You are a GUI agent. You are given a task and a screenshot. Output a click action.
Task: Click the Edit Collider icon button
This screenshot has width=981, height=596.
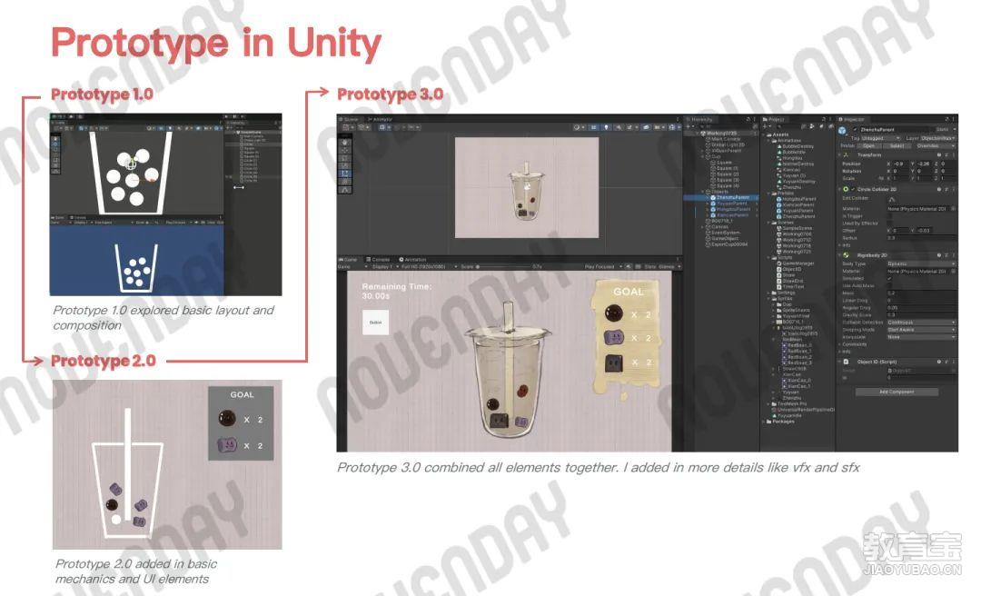(892, 198)
